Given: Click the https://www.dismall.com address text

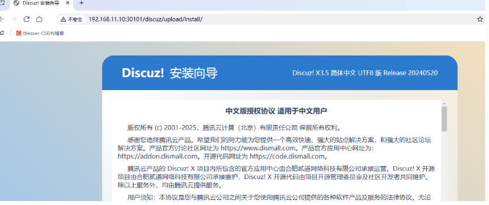Looking at the screenshot, I should [x=258, y=148].
